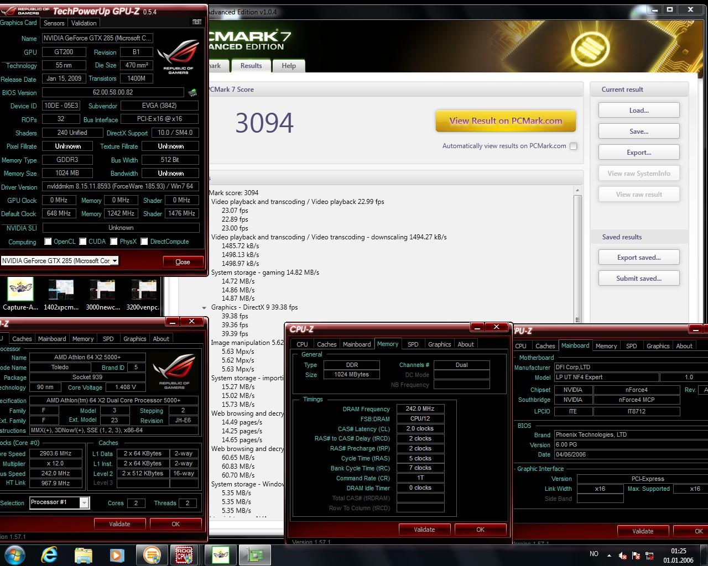The height and width of the screenshot is (566, 708).
Task: Switch to the GPU-Z graphics card taskbar button
Action: pyautogui.click(x=255, y=554)
